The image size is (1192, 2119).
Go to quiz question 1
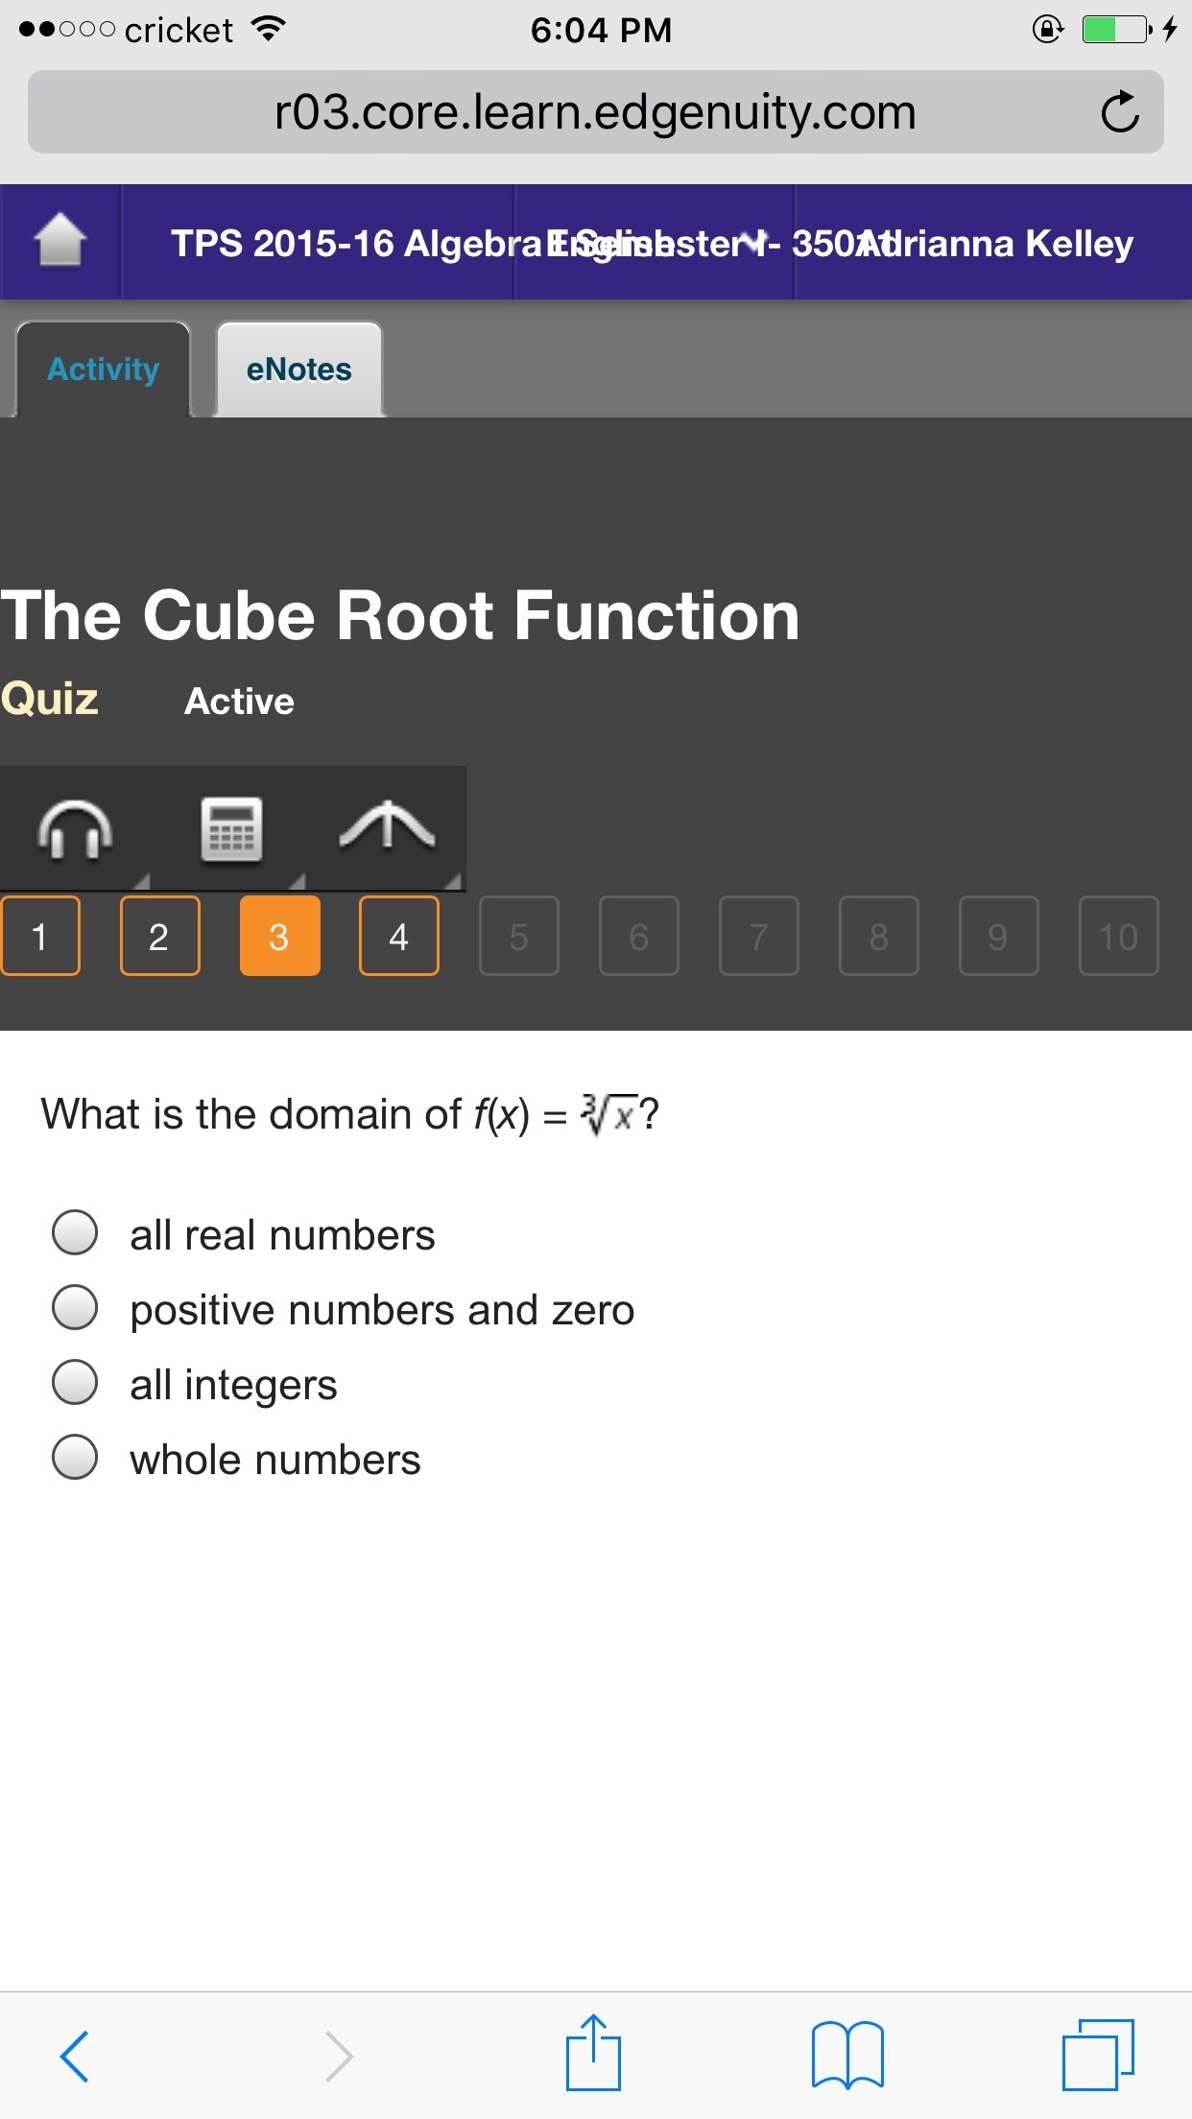39,936
